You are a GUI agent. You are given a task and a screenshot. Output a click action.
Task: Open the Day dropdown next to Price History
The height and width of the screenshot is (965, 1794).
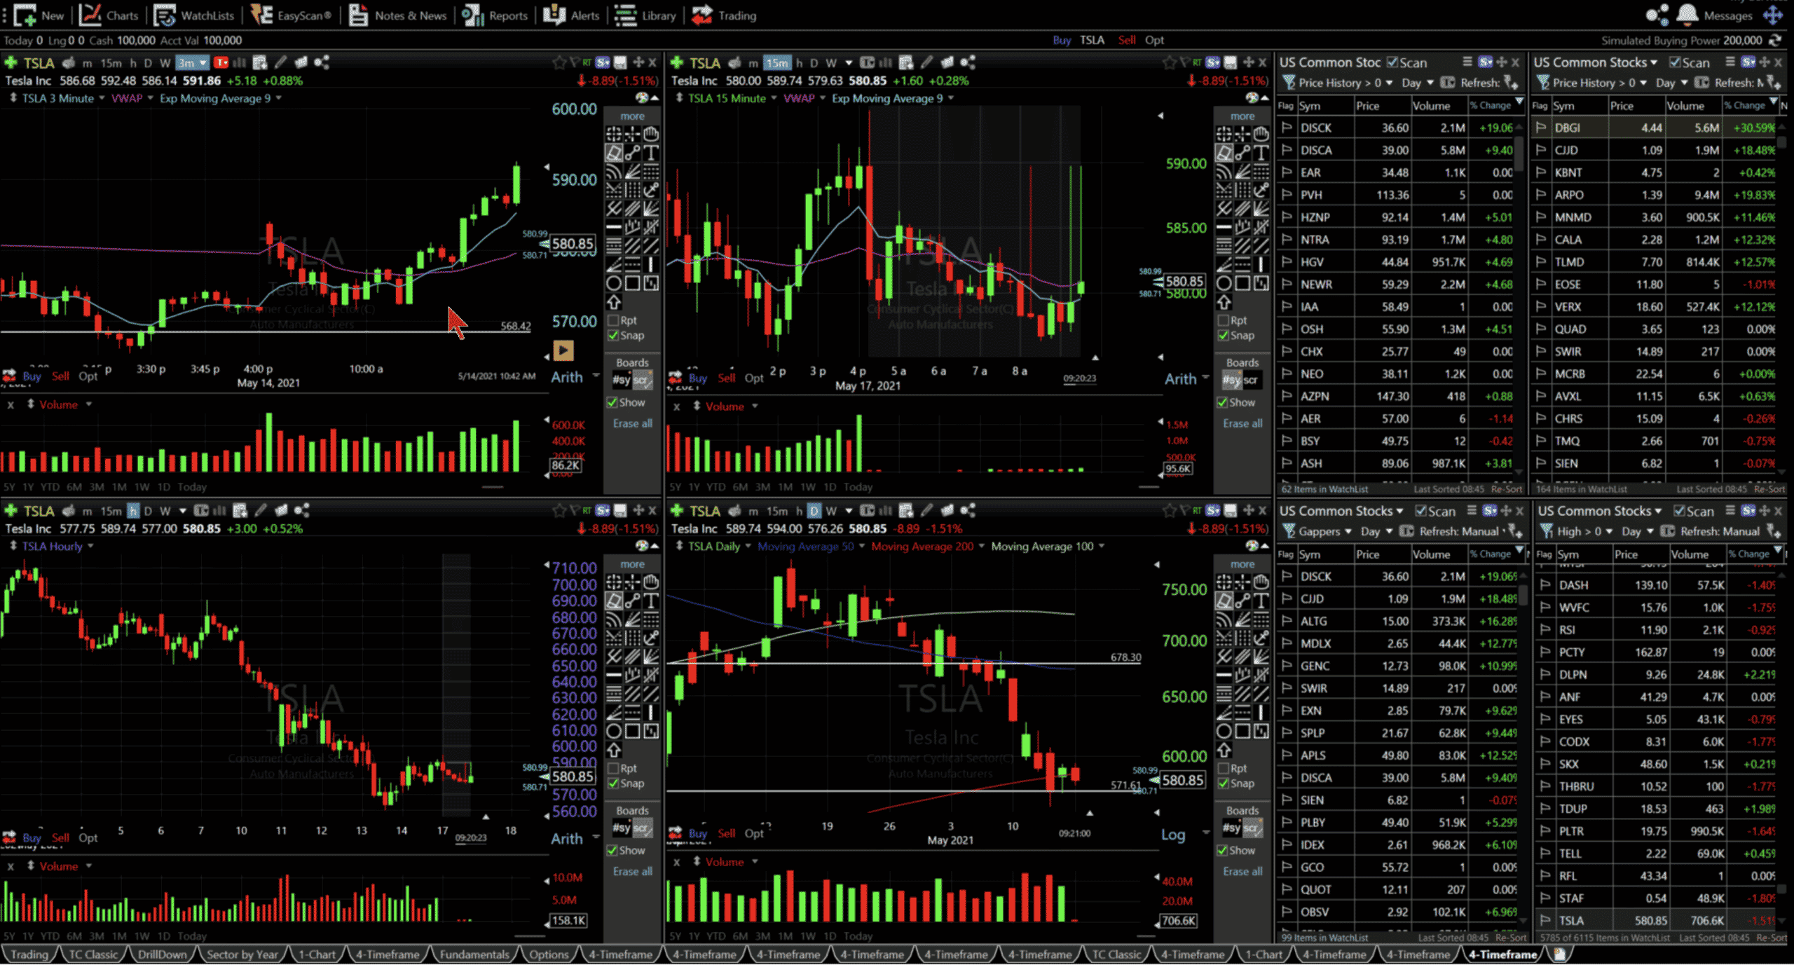point(1417,82)
